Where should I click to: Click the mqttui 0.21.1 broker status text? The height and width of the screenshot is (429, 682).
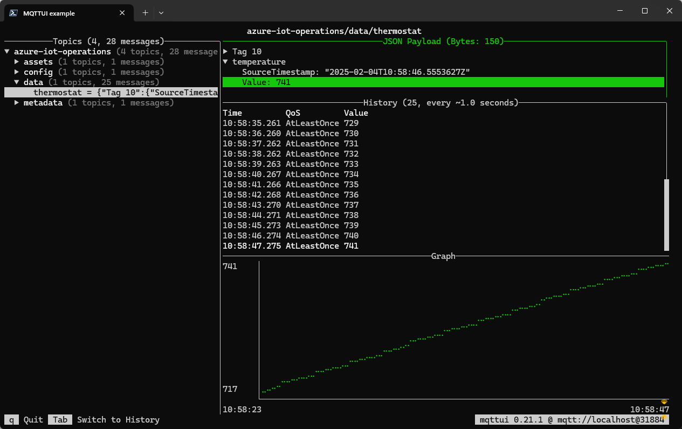[572, 420]
